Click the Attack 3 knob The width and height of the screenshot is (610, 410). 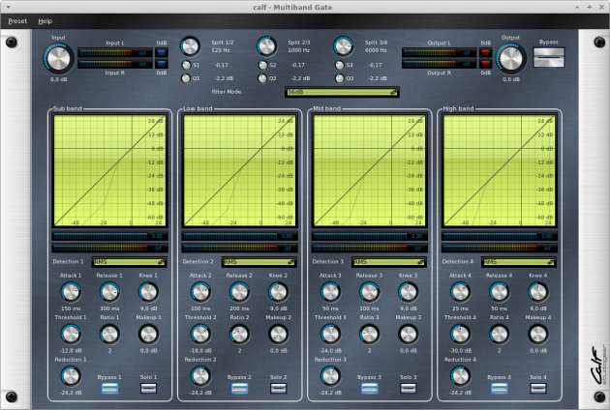(331, 292)
